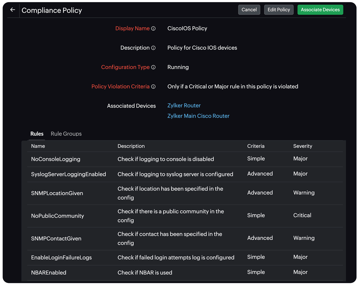359x285 pixels.
Task: Open Edit Policy
Action: [x=279, y=10]
